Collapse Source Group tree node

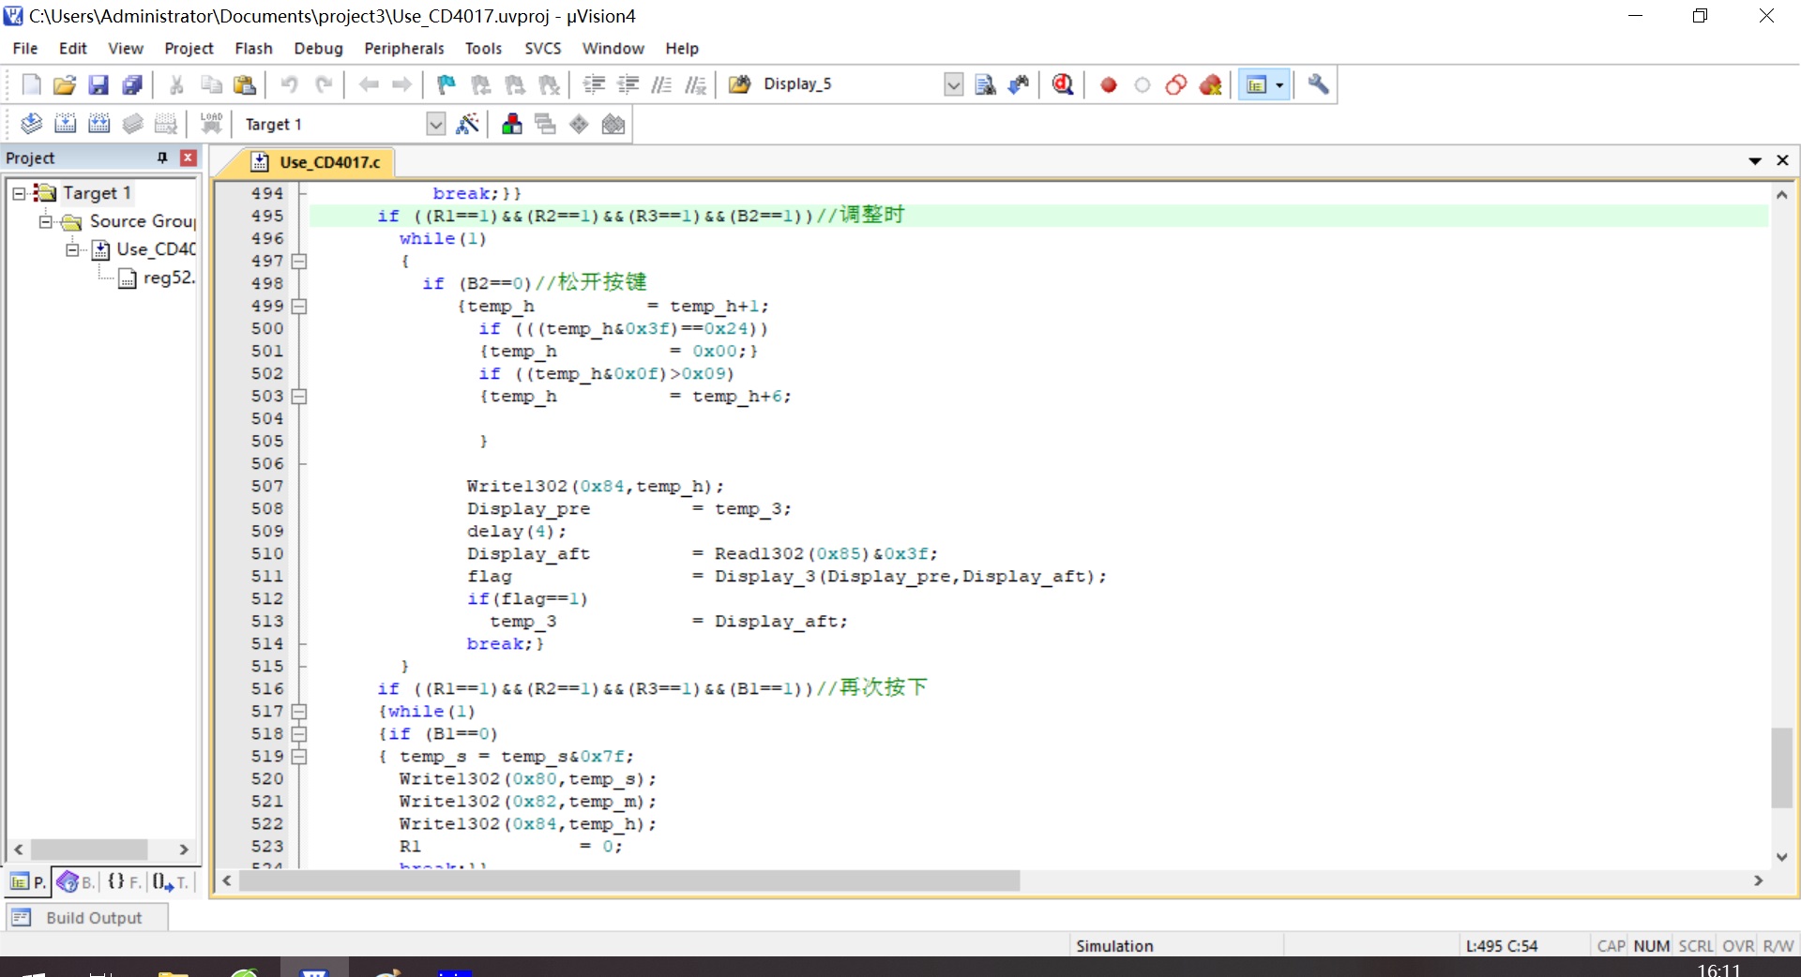[45, 221]
